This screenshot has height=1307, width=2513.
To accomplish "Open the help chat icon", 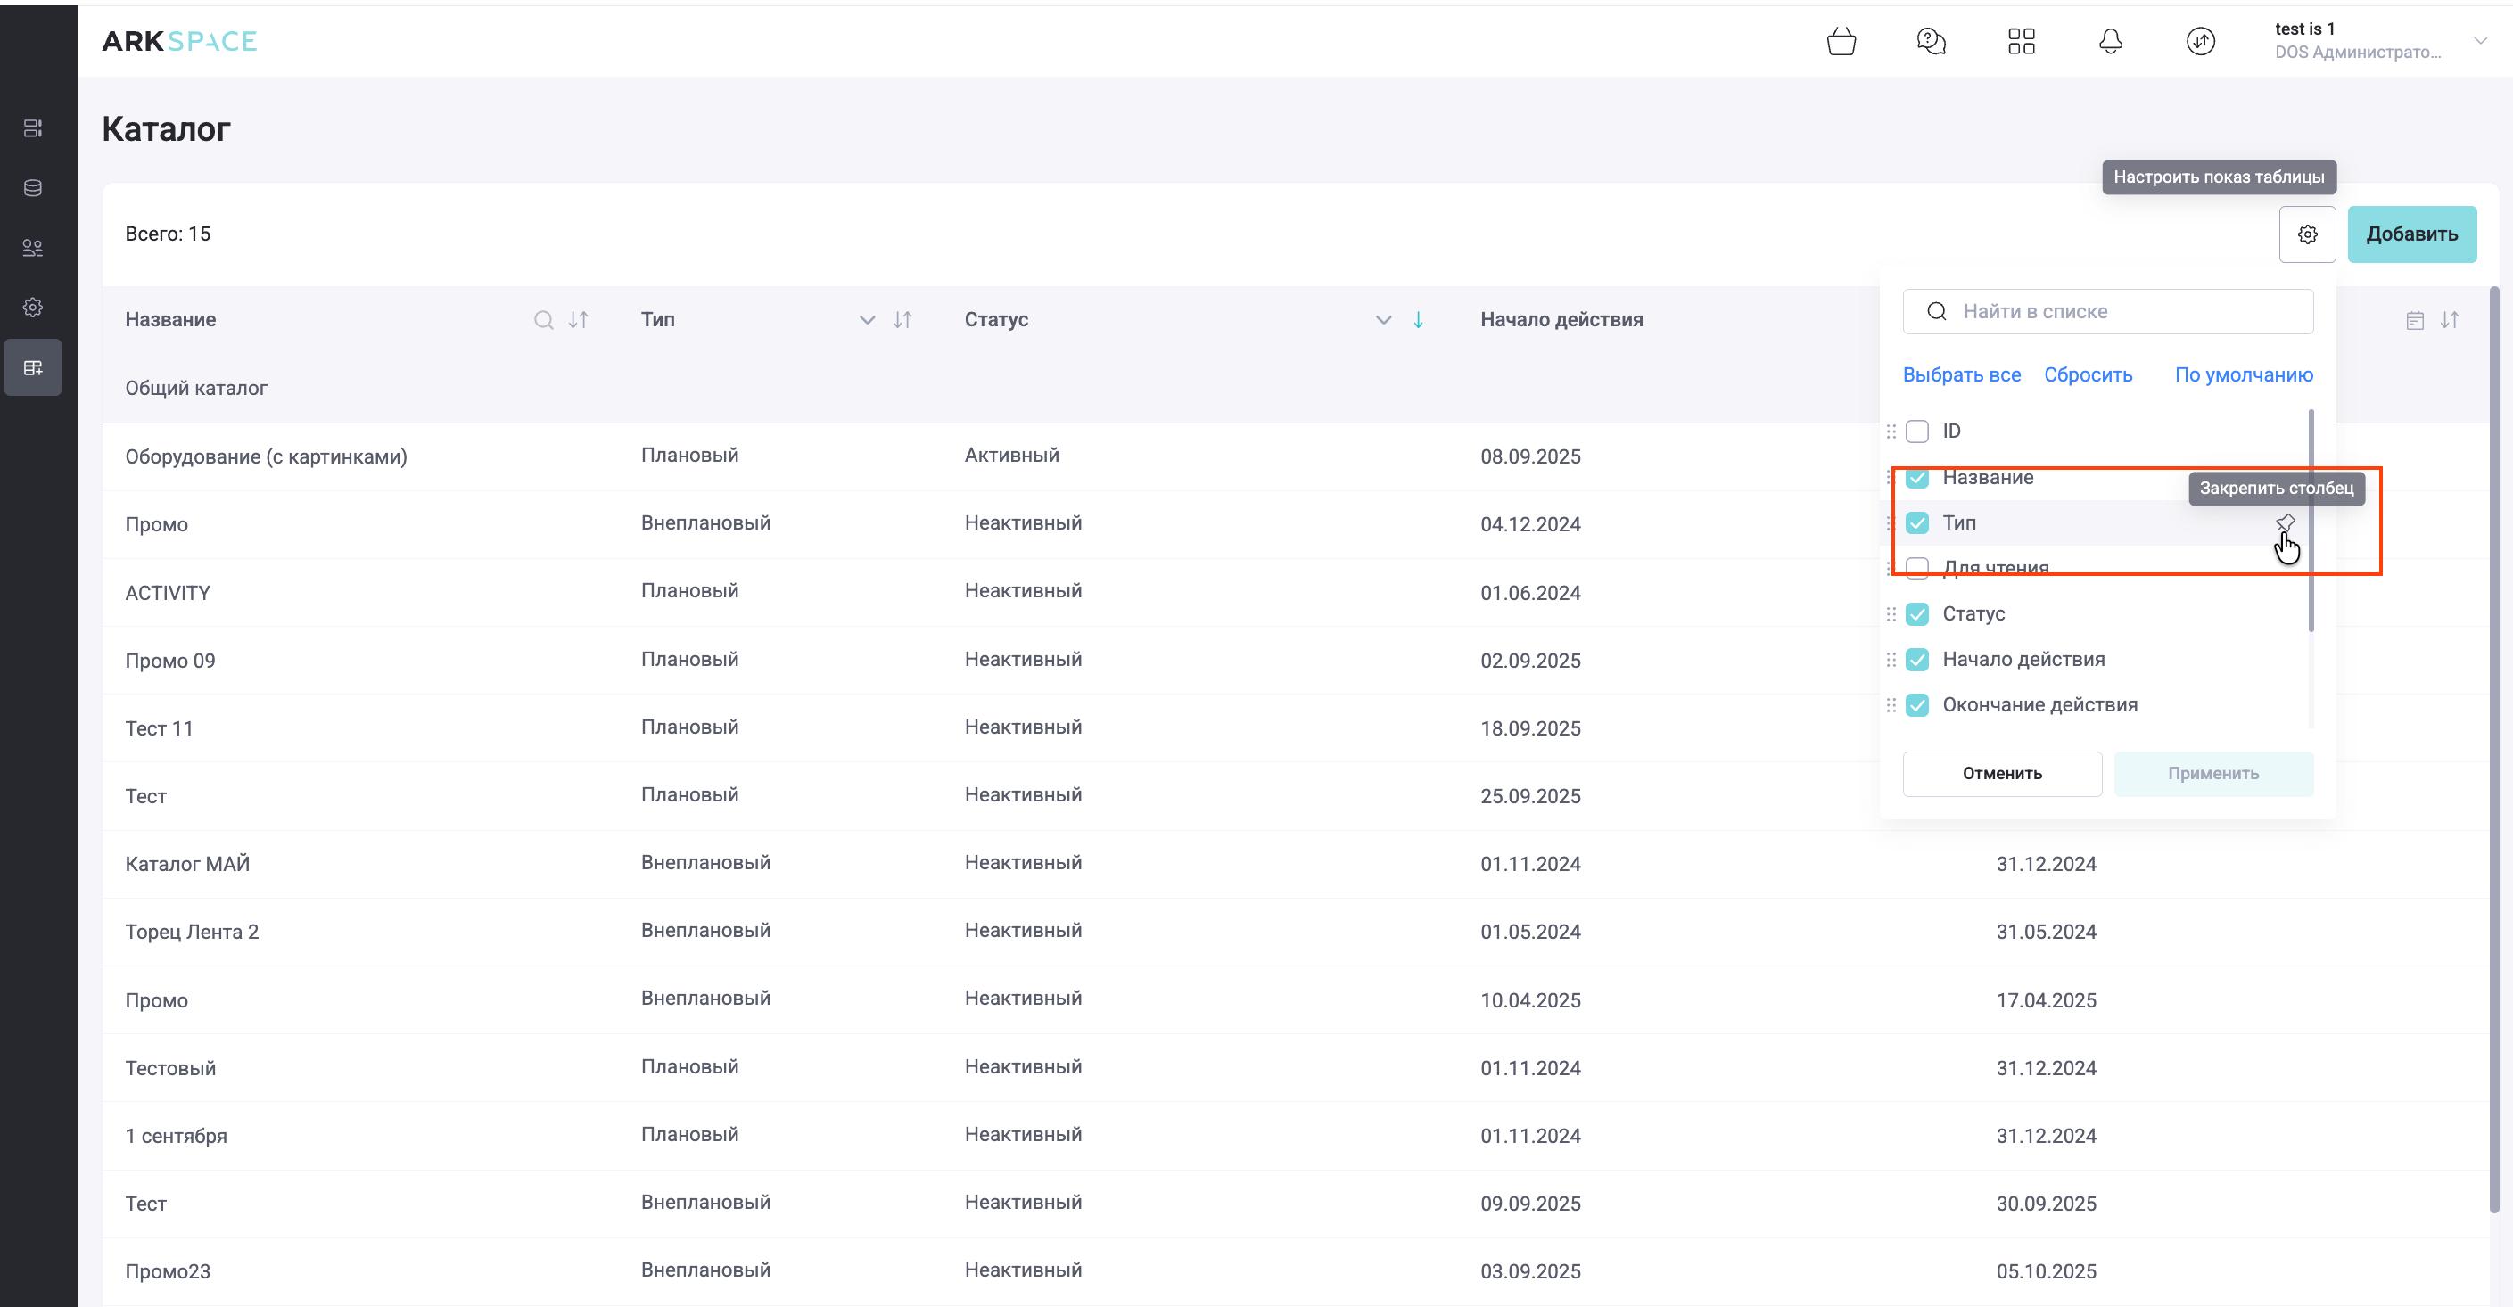I will tap(1931, 42).
